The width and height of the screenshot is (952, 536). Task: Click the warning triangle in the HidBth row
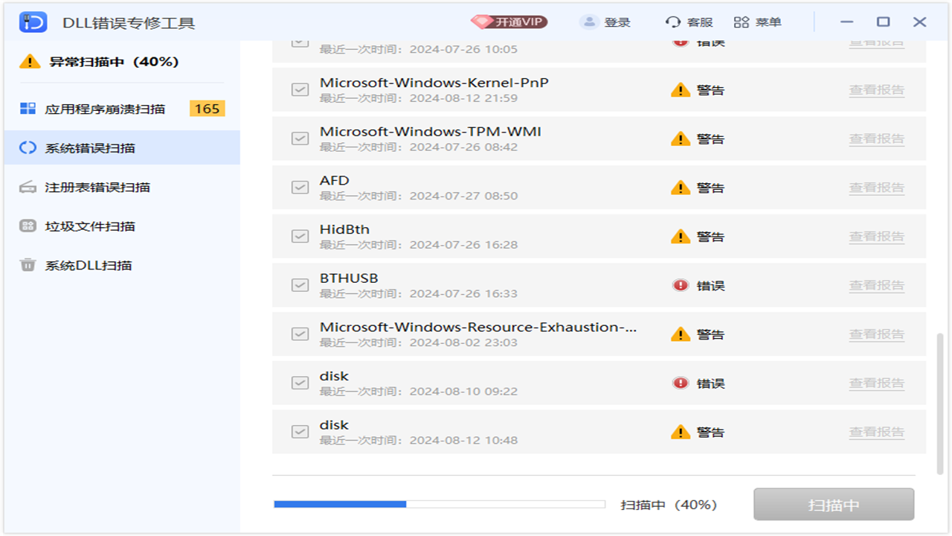point(681,237)
